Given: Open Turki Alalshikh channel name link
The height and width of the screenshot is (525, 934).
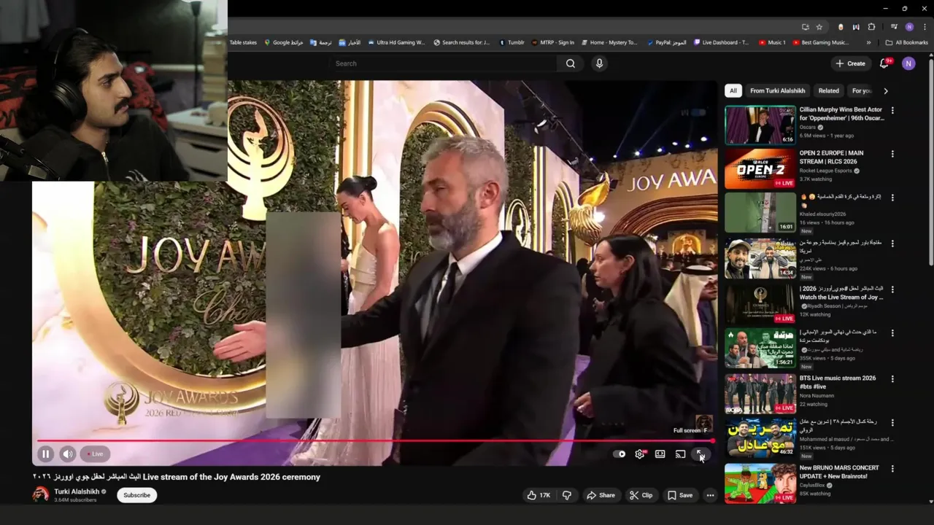Looking at the screenshot, I should coord(77,491).
